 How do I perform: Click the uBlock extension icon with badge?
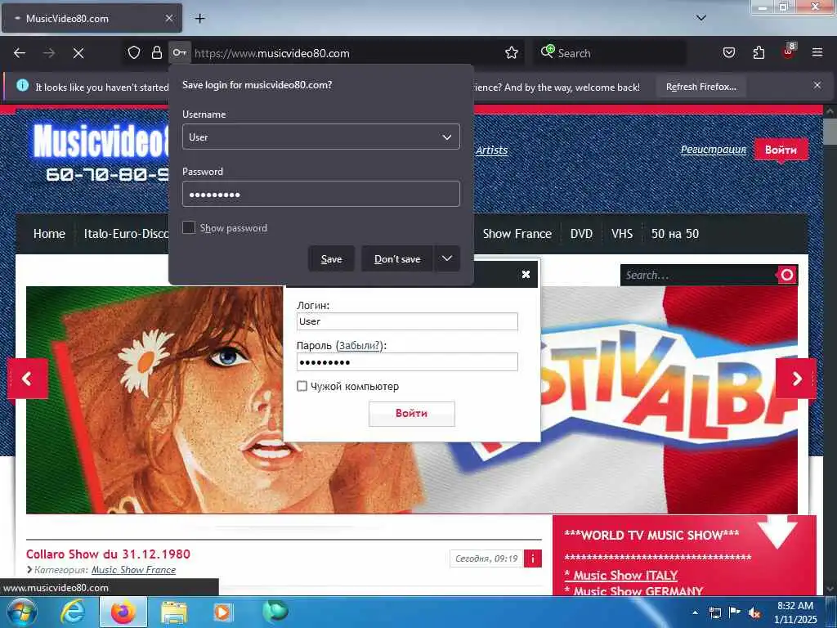coord(789,52)
